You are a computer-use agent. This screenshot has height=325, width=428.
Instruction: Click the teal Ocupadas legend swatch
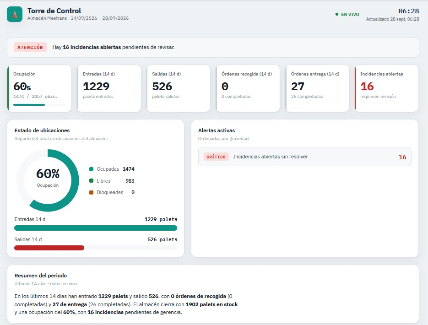[x=92, y=169]
